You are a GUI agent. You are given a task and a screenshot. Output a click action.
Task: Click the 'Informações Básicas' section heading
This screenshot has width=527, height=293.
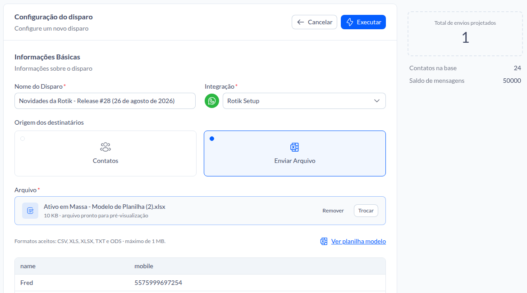[47, 57]
